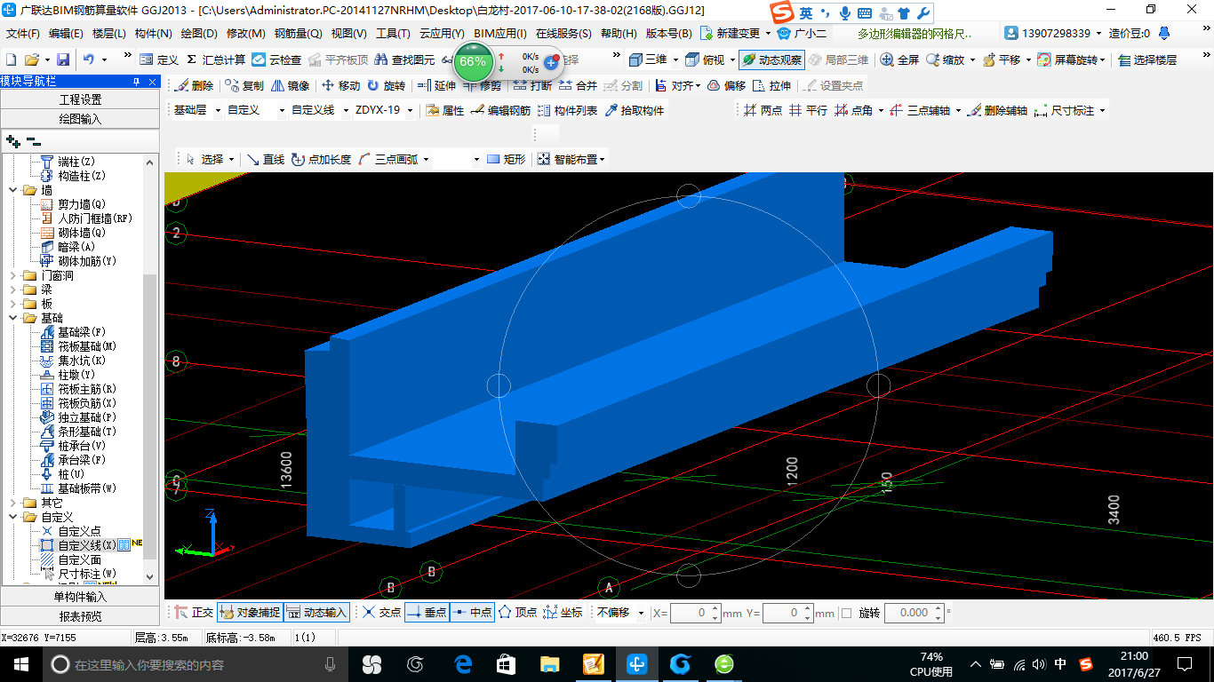
Task: Collapse the 基础 tree folder
Action: point(12,318)
